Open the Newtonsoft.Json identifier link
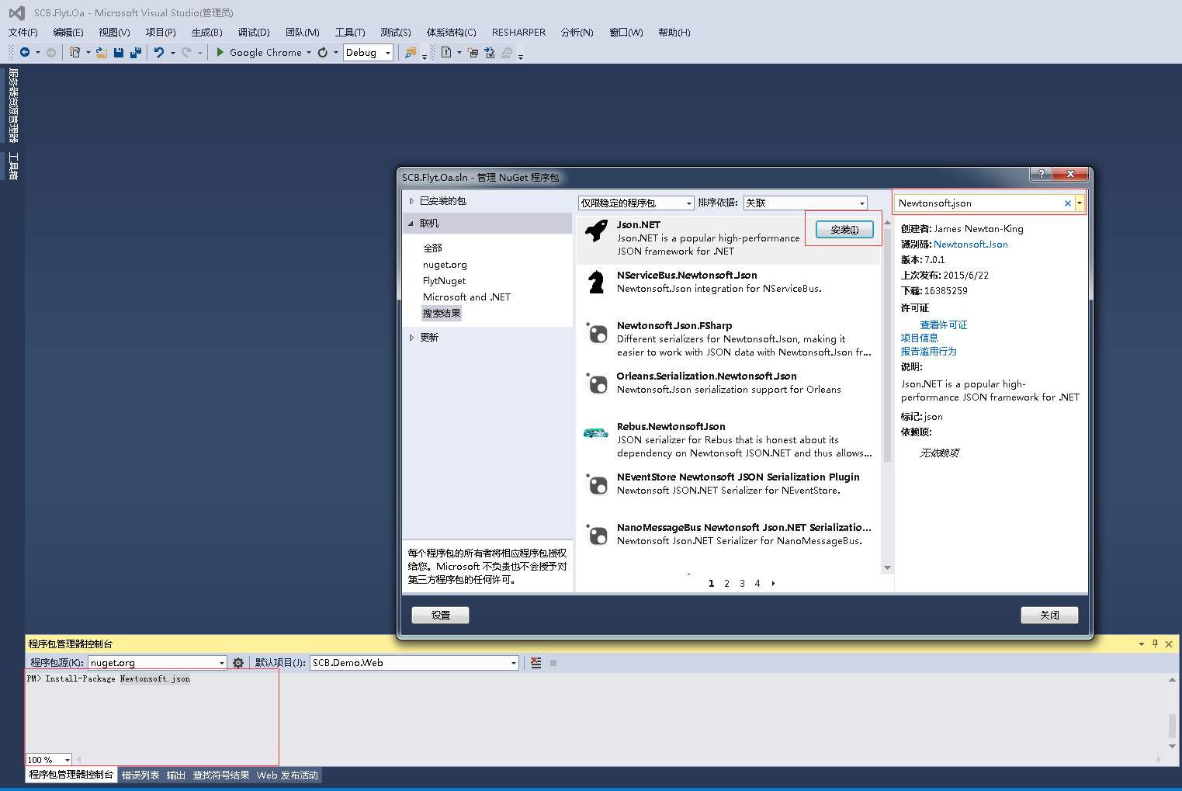This screenshot has width=1182, height=791. [x=971, y=245]
